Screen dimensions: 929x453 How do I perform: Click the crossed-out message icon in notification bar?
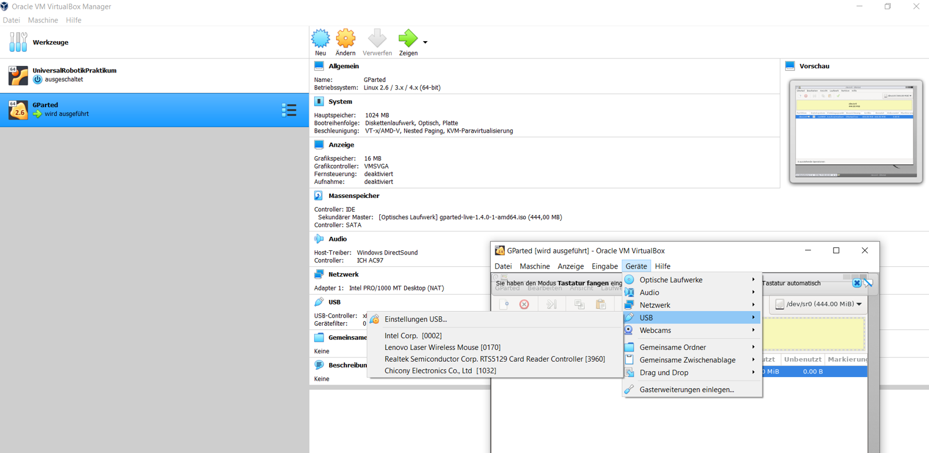pos(868,283)
